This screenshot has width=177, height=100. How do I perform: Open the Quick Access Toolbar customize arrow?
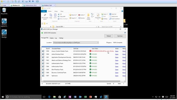point(47,24)
